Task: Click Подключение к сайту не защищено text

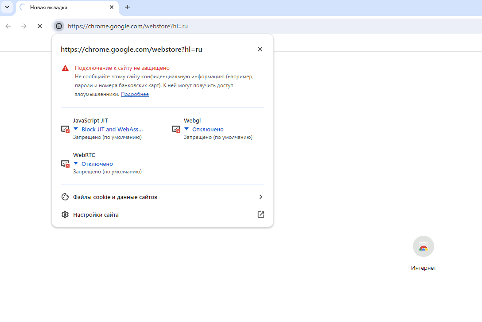Action: pyautogui.click(x=122, y=68)
